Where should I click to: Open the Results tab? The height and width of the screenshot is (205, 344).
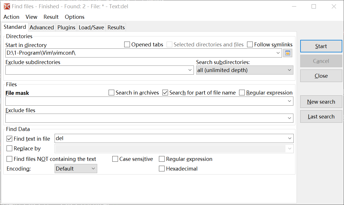(116, 28)
